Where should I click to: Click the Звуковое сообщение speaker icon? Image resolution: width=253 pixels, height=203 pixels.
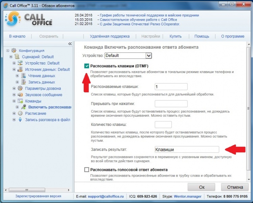click(x=20, y=94)
